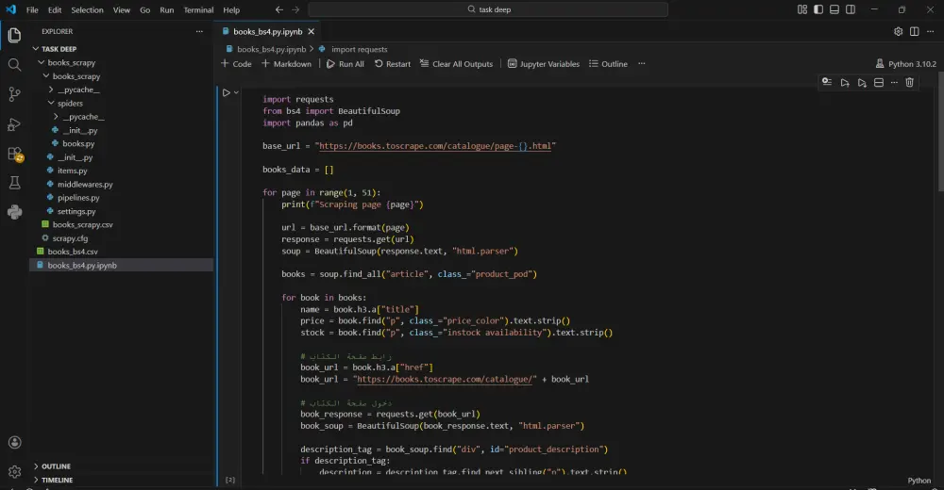Toggle the bottom panel layout button
This screenshot has width=944, height=490.
pyautogui.click(x=834, y=9)
